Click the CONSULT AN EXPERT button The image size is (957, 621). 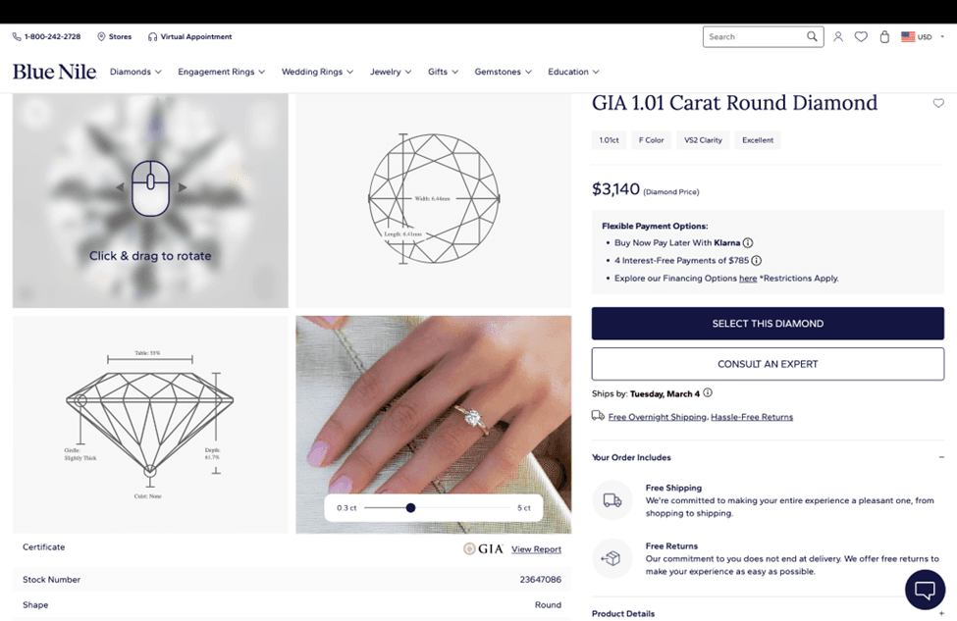(768, 364)
